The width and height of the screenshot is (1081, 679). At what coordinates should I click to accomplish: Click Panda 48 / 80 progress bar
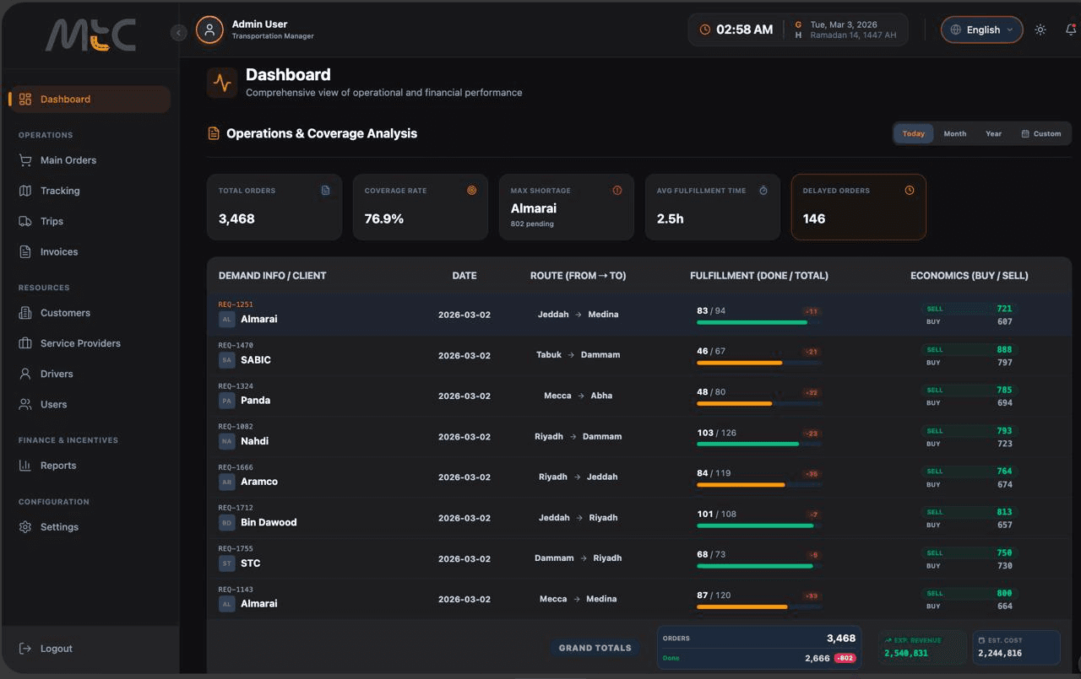[x=758, y=403]
